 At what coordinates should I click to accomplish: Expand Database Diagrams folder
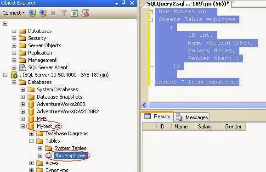click(x=31, y=133)
